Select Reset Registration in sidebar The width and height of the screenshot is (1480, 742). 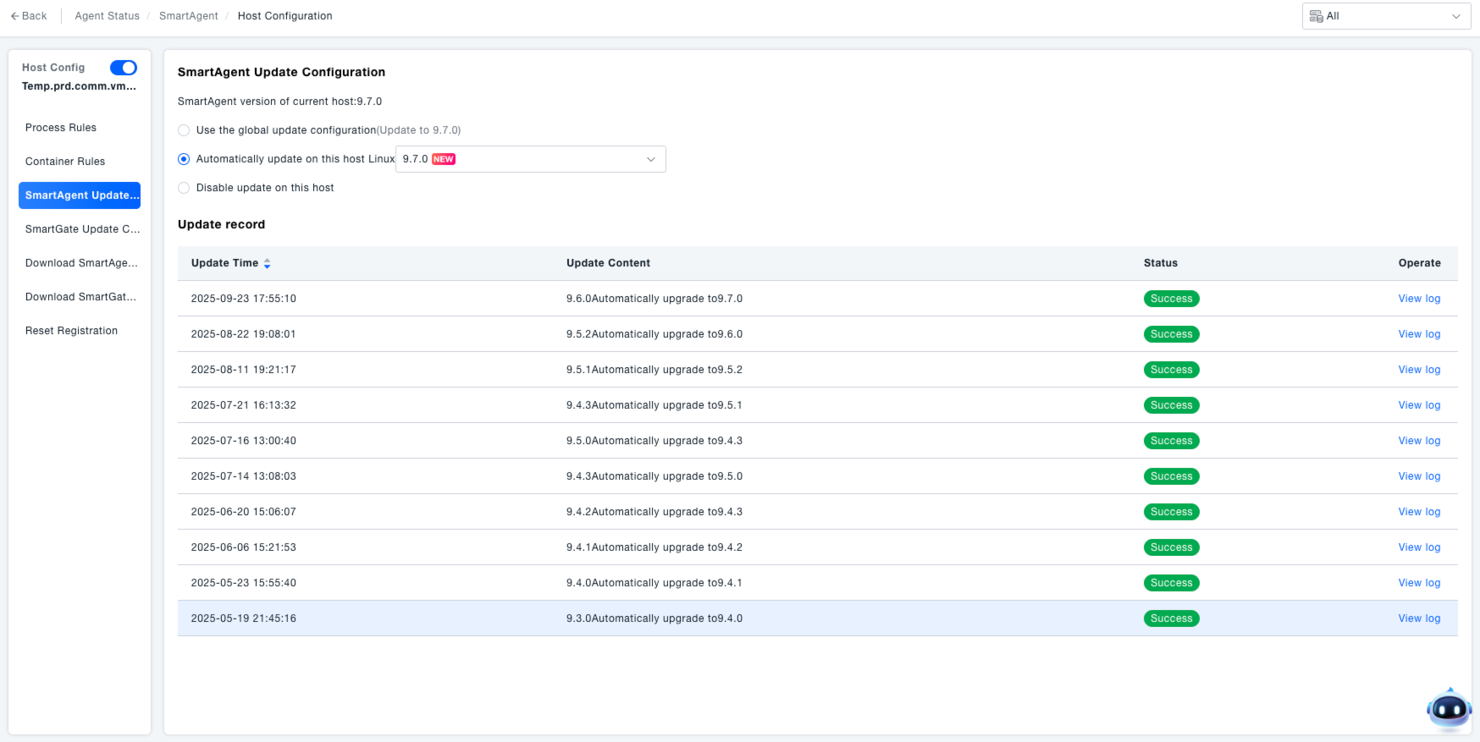coord(71,331)
